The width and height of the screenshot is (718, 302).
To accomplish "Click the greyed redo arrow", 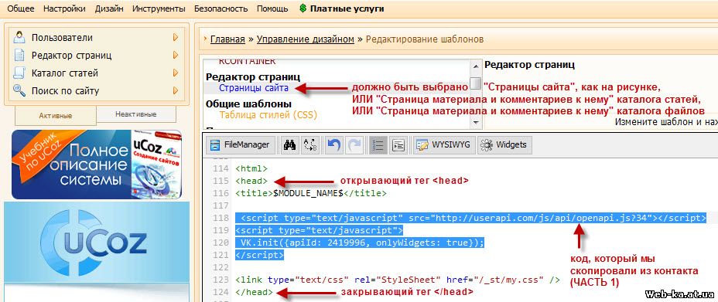I will 354,145.
